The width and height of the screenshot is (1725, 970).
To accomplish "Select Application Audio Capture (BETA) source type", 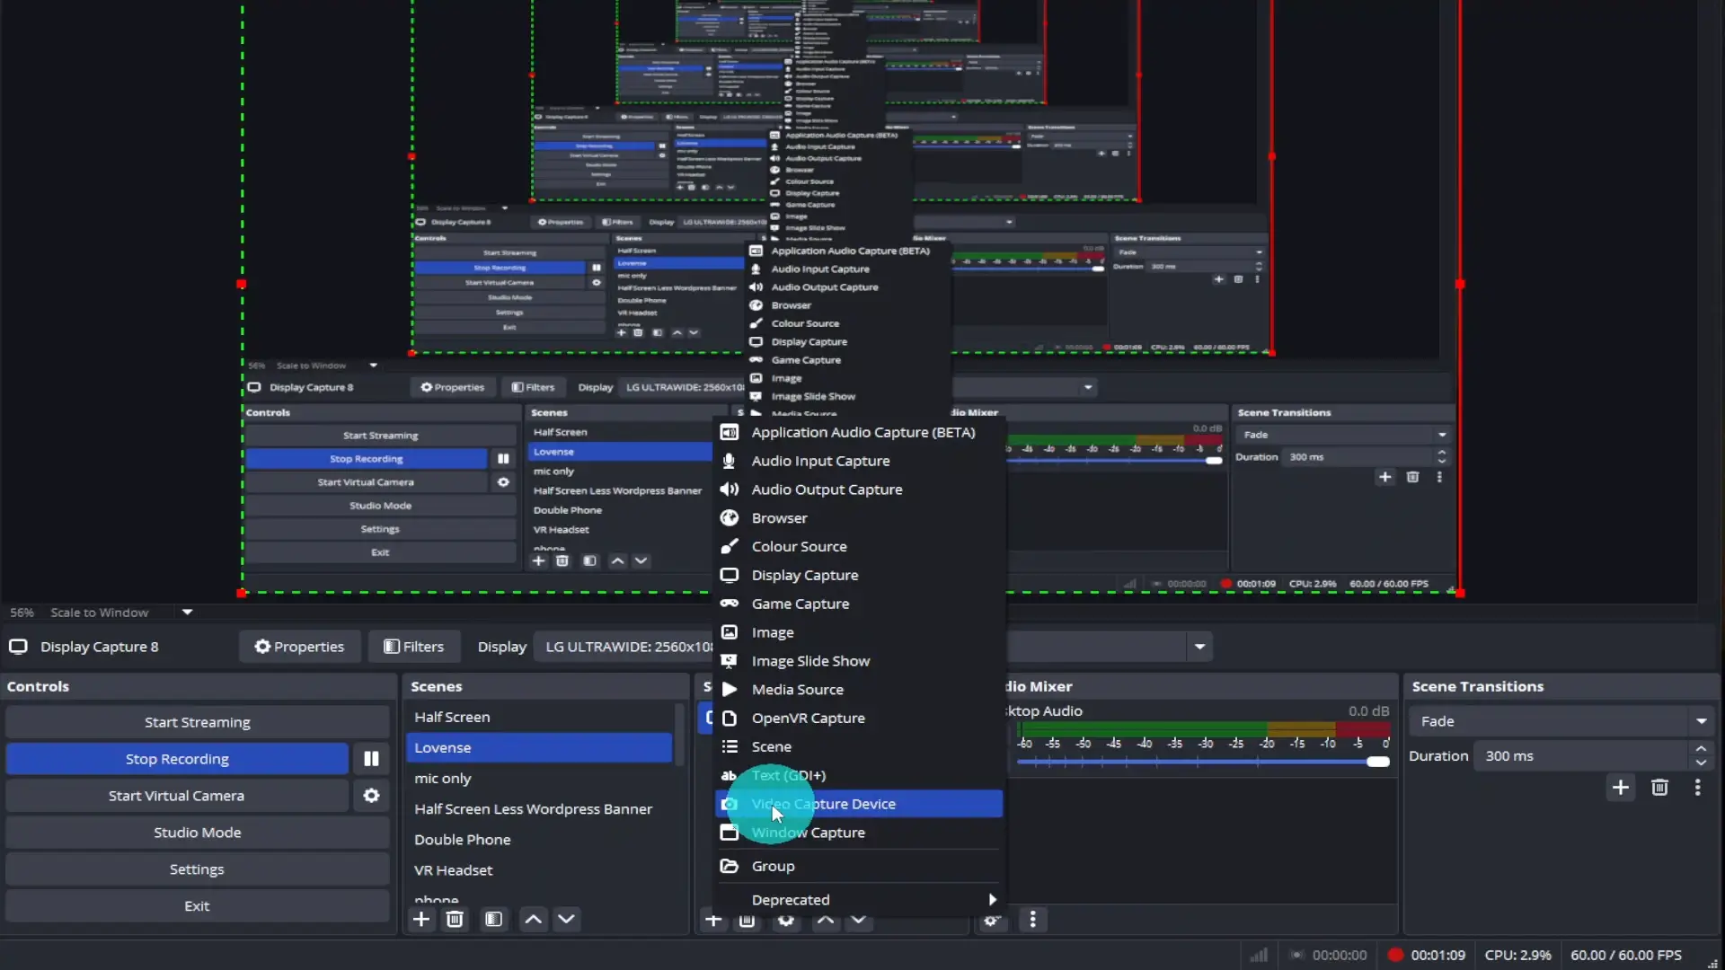I will coord(859,433).
